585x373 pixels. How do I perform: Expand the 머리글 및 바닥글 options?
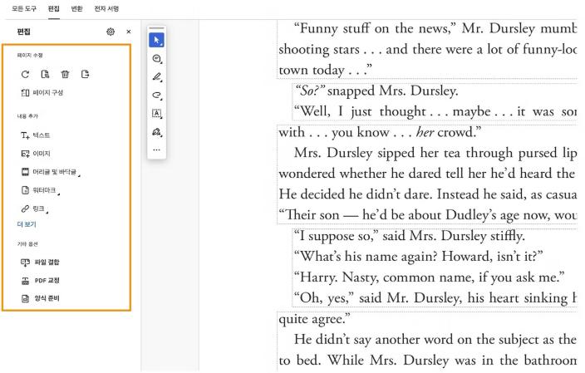click(x=51, y=172)
